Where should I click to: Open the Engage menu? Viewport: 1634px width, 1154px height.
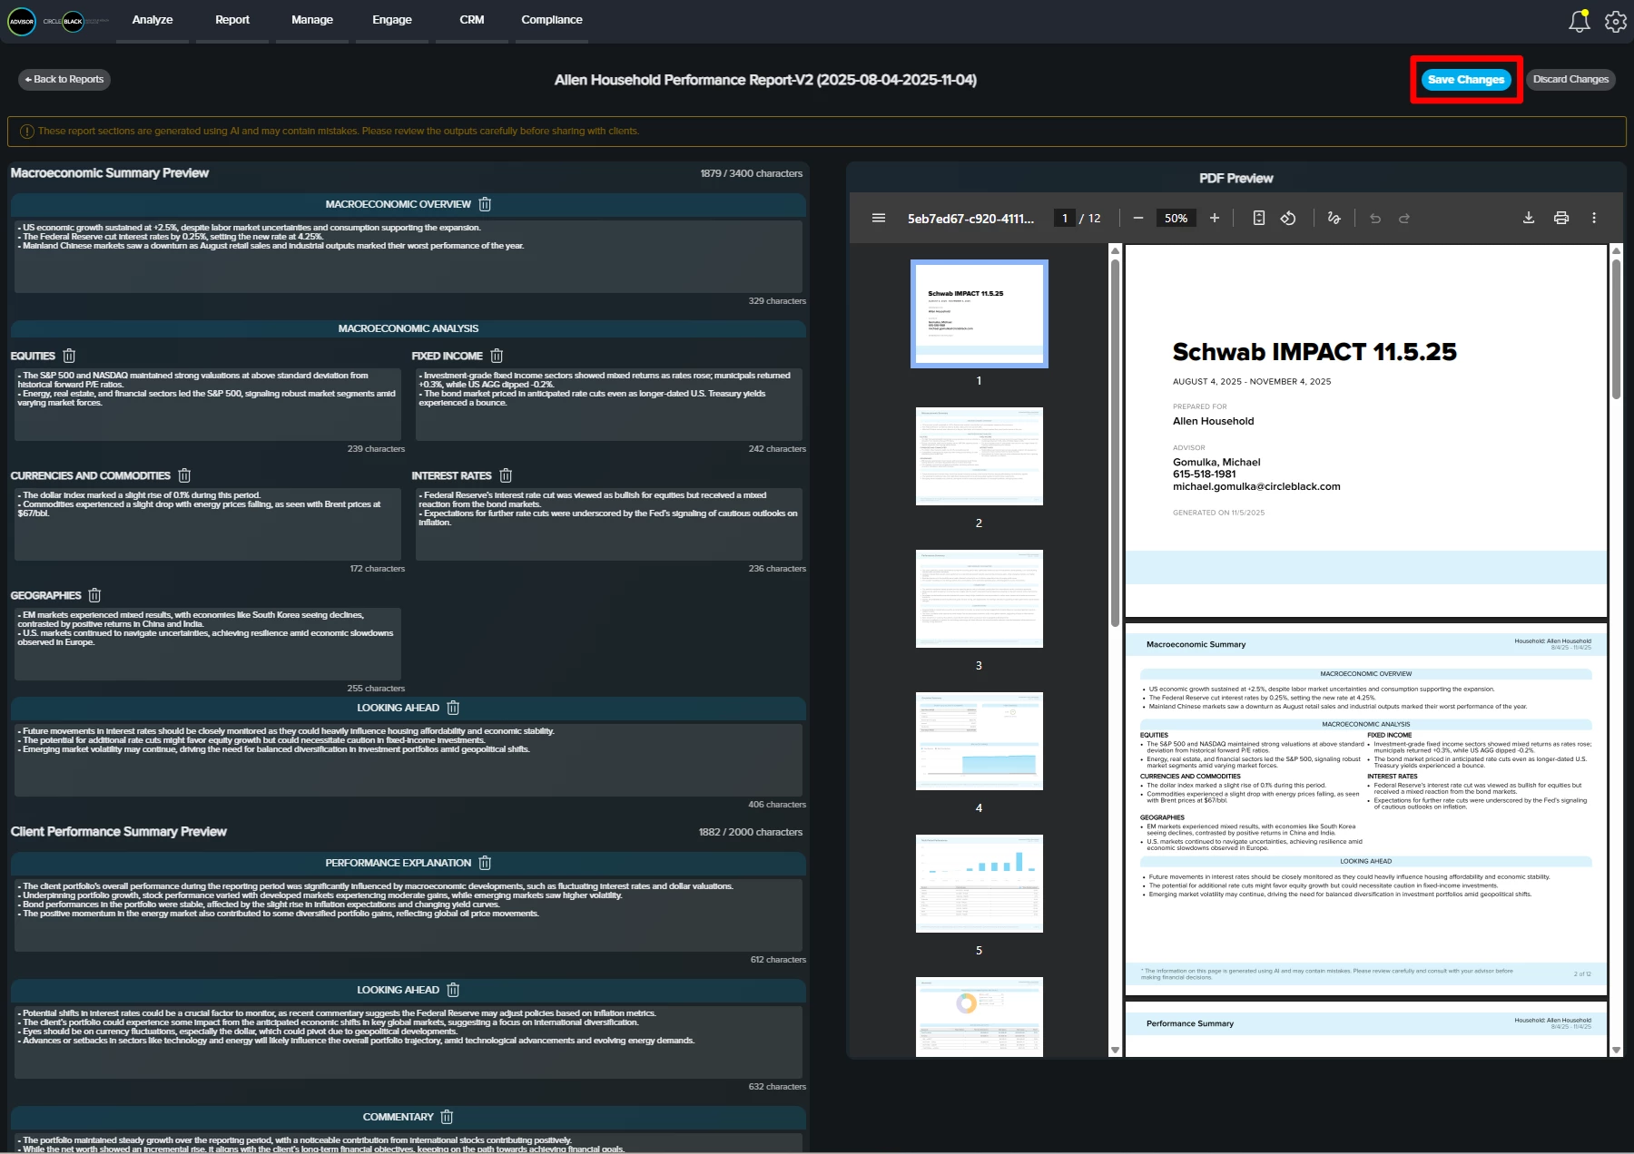[392, 20]
